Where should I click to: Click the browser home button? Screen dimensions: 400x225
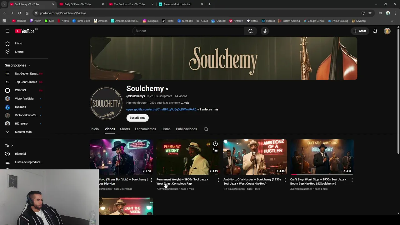tap(27, 13)
